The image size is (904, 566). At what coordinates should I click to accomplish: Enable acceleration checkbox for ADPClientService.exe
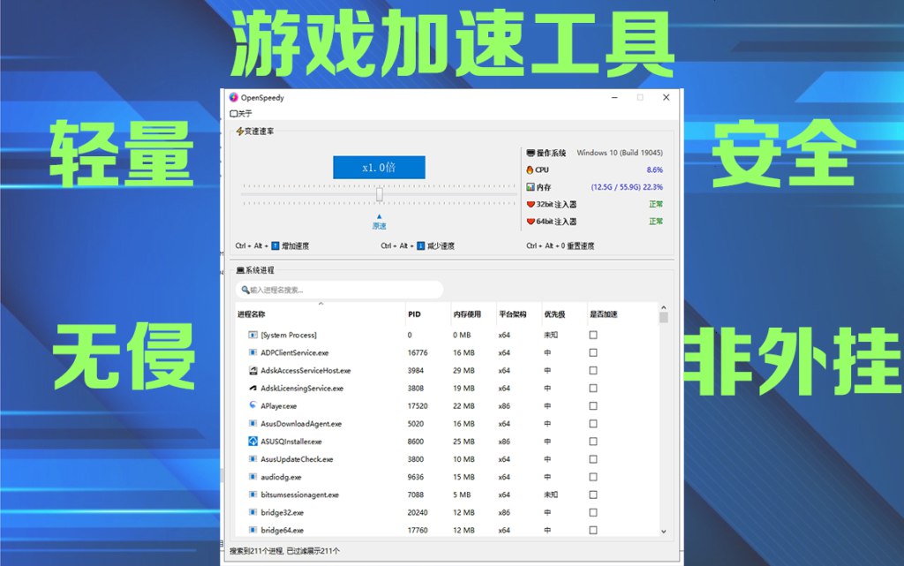[593, 353]
